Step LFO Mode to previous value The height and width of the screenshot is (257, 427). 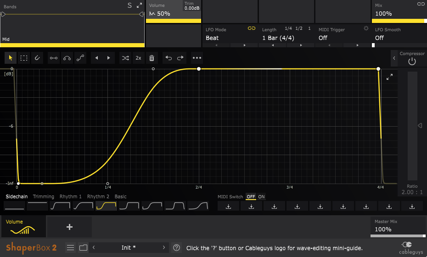coord(216,45)
